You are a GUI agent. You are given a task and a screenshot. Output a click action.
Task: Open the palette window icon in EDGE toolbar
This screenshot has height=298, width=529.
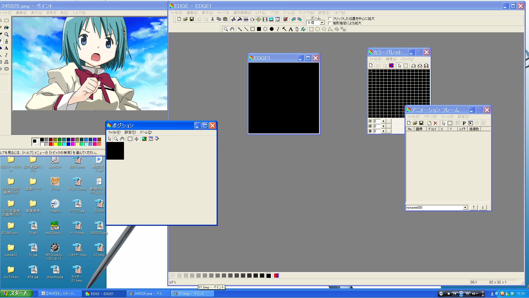(x=258, y=19)
